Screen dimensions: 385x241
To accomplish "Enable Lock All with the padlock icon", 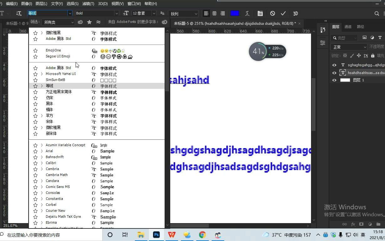I will click(373, 56).
